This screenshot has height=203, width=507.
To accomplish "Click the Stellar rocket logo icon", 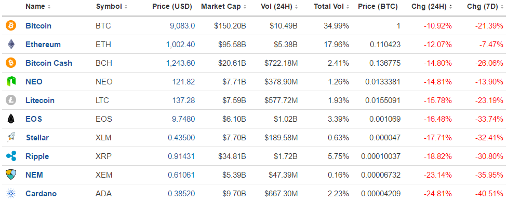I will coord(11,138).
